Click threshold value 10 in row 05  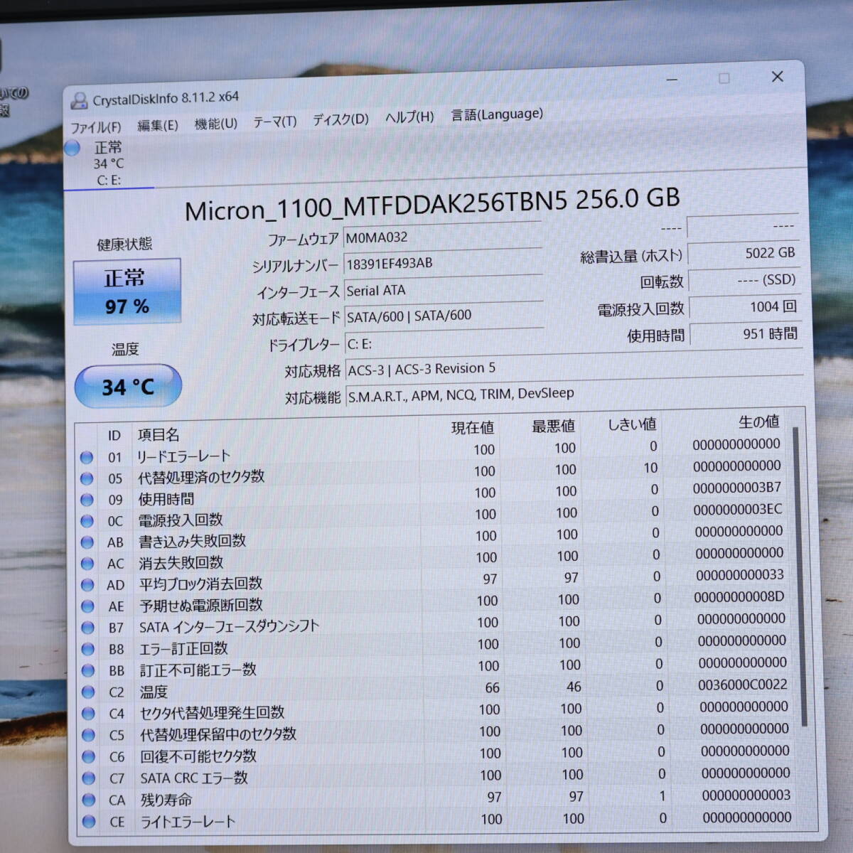[650, 468]
